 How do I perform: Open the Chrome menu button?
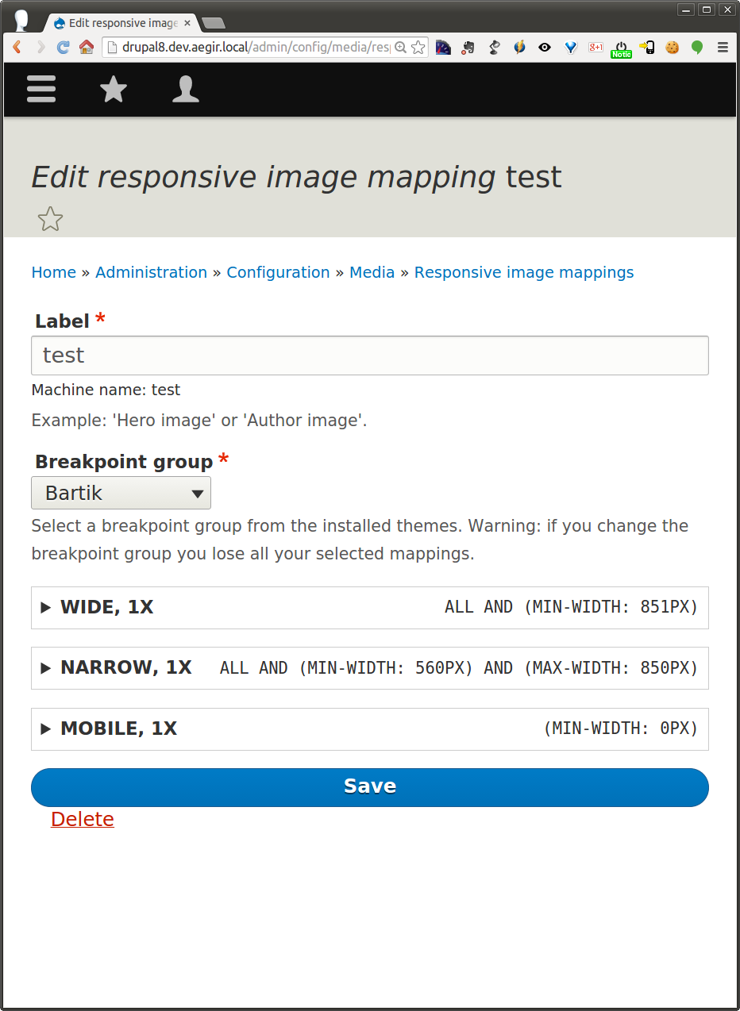pos(723,48)
